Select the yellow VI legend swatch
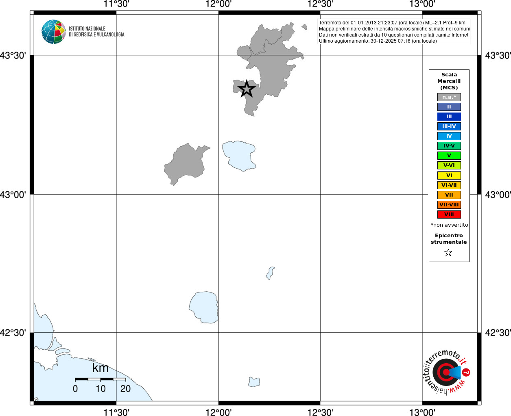Screen dimensions: 511x416 pyautogui.click(x=449, y=175)
